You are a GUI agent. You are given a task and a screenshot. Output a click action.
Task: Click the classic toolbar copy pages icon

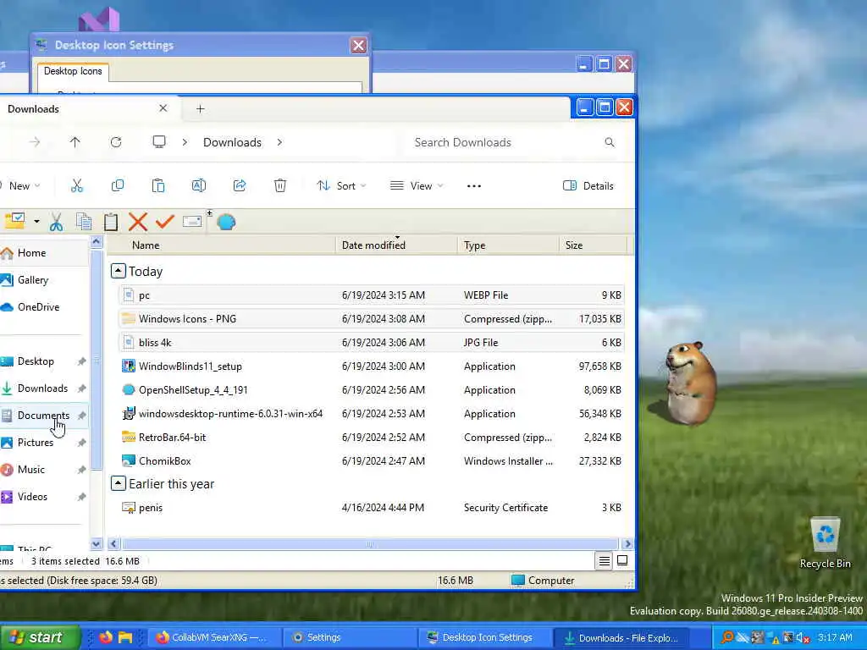(84, 222)
